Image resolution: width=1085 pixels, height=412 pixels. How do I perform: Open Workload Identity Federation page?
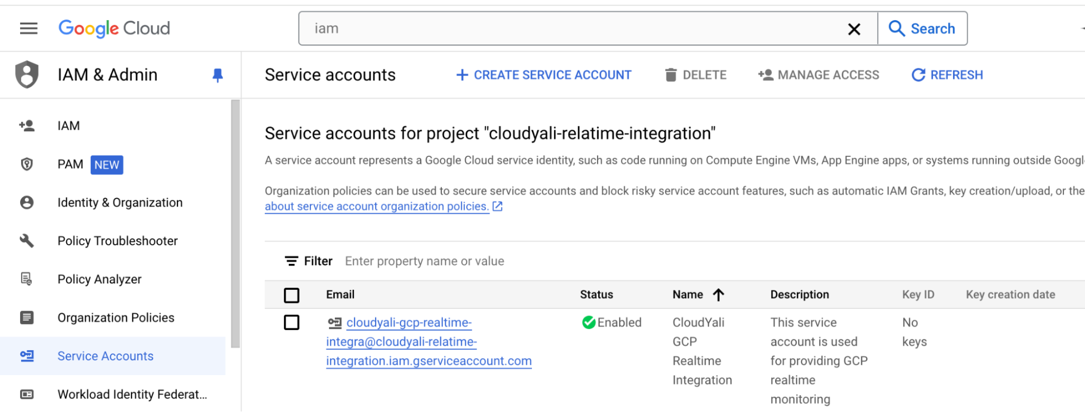click(132, 395)
